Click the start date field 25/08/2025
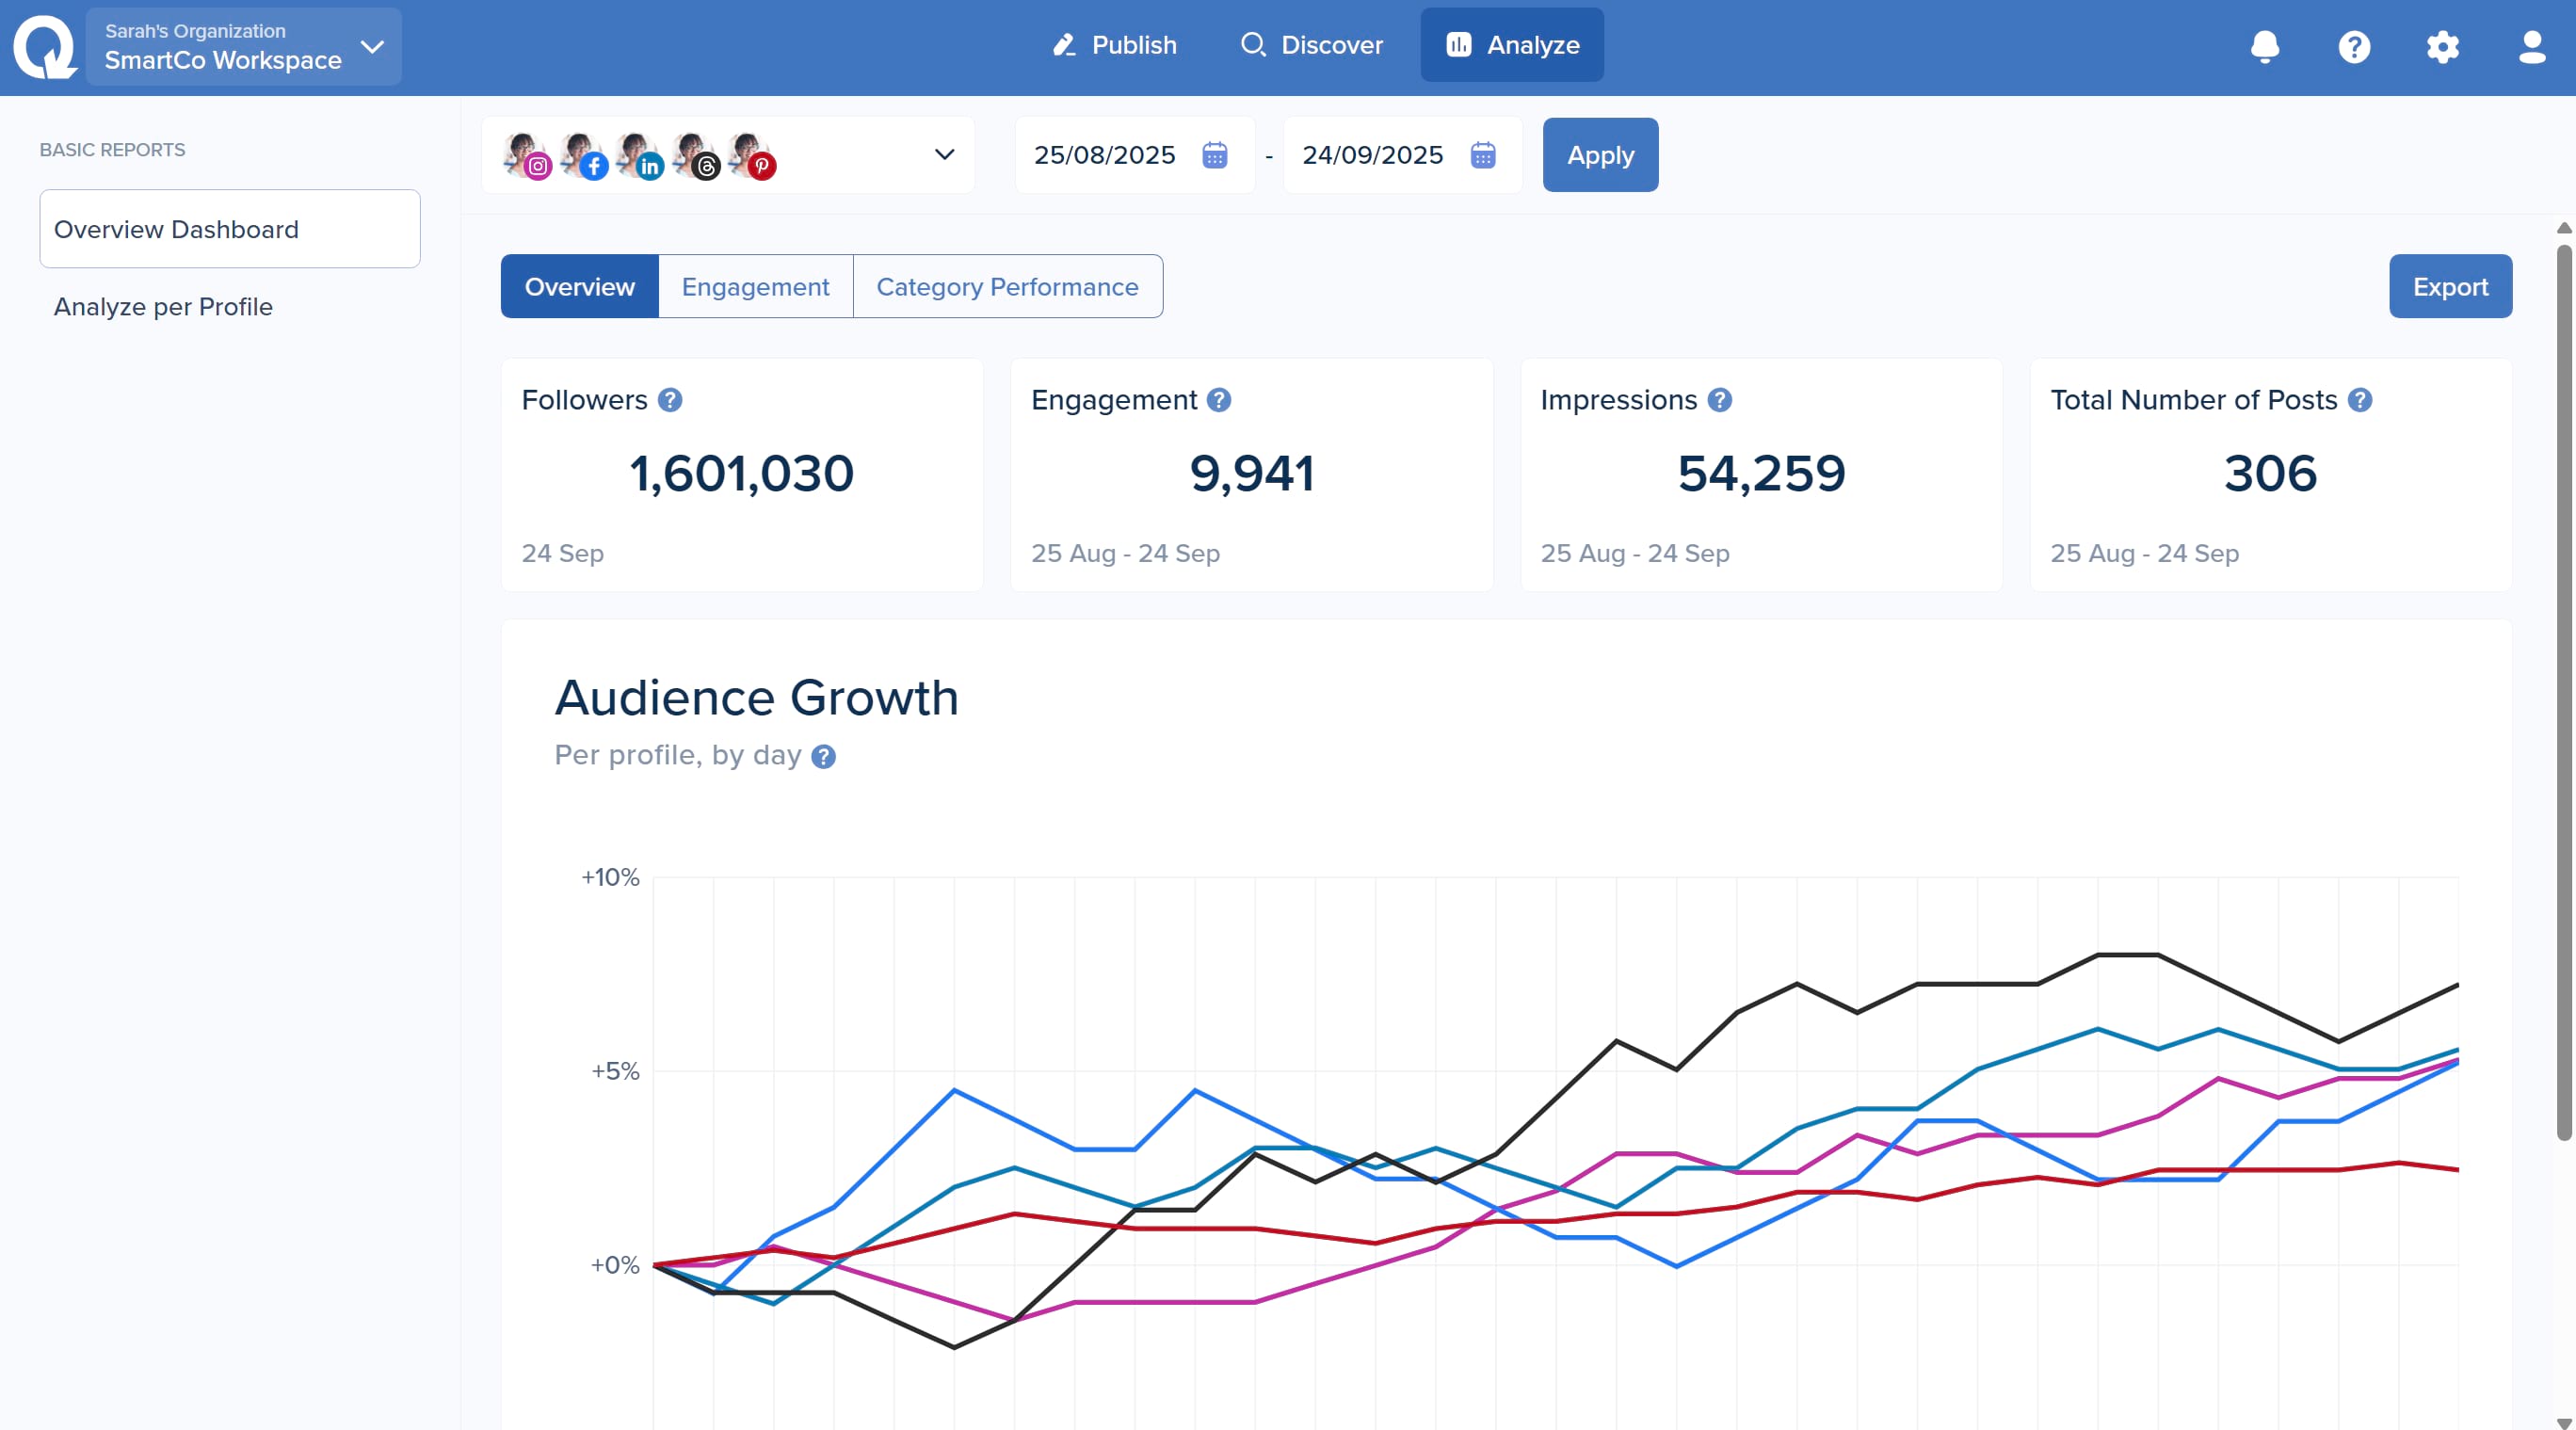 [x=1104, y=155]
